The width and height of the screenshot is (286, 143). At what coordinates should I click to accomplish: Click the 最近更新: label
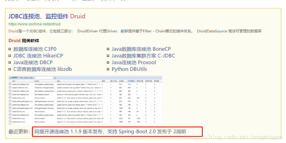[x=19, y=132]
